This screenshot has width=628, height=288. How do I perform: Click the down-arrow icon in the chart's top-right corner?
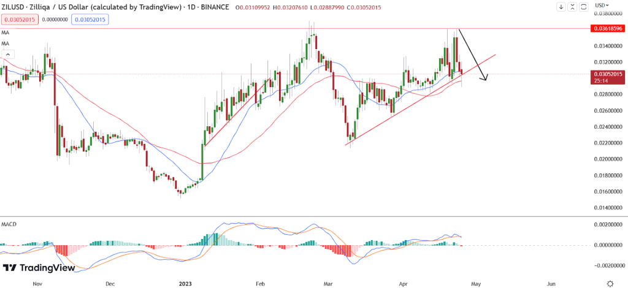[561, 7]
